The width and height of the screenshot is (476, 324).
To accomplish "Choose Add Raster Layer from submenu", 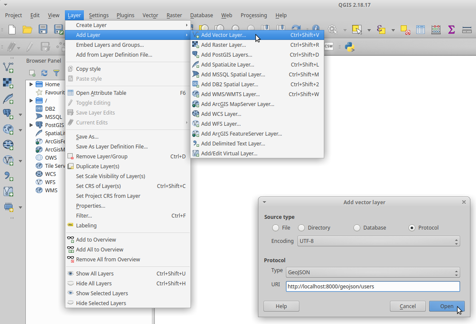I will pos(223,45).
